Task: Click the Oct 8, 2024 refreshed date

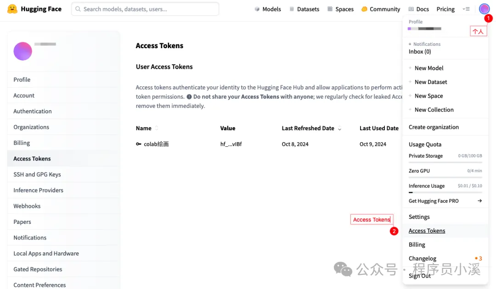Action: [295, 144]
